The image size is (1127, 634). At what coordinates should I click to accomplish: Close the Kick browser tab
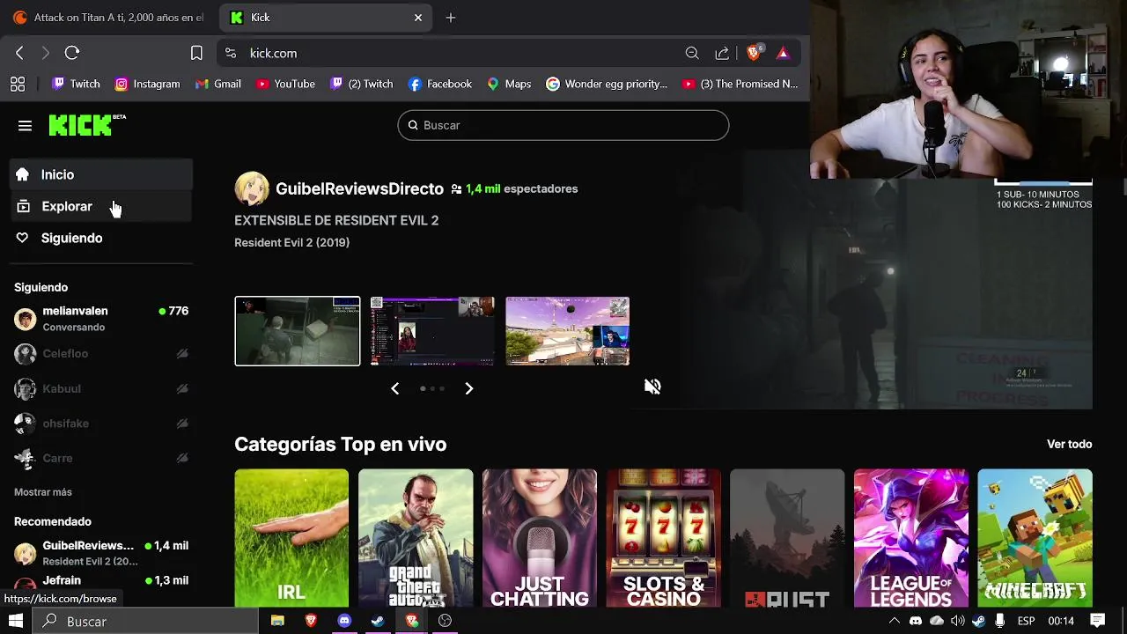418,18
